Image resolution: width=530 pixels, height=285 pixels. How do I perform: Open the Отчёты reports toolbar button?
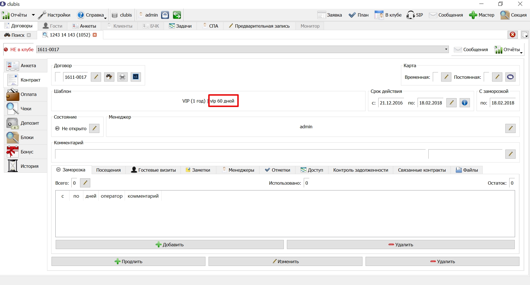click(14, 15)
